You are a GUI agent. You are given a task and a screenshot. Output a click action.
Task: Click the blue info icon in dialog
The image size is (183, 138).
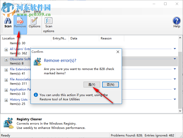pos(36,95)
